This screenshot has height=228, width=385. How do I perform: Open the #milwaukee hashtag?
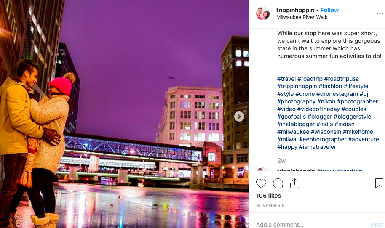[293, 132]
